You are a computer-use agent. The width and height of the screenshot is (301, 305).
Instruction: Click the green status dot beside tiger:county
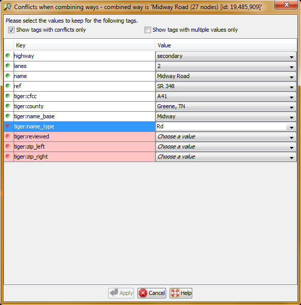pyautogui.click(x=8, y=106)
